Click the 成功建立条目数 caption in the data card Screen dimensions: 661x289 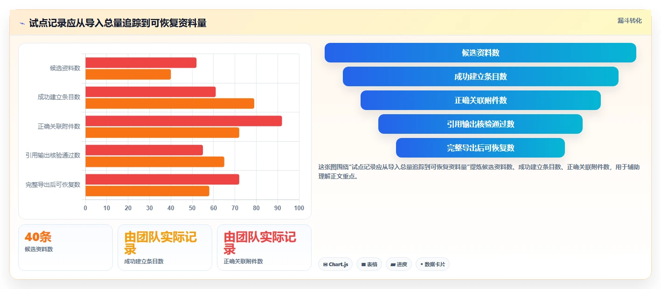point(144,261)
